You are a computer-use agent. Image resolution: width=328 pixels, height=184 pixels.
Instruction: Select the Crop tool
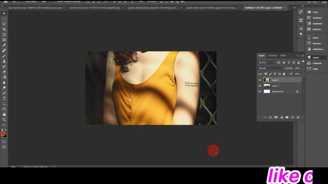click(x=4, y=35)
